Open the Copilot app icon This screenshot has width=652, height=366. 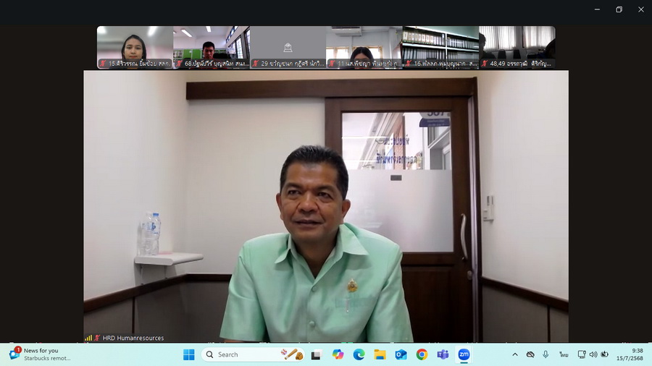(x=338, y=354)
